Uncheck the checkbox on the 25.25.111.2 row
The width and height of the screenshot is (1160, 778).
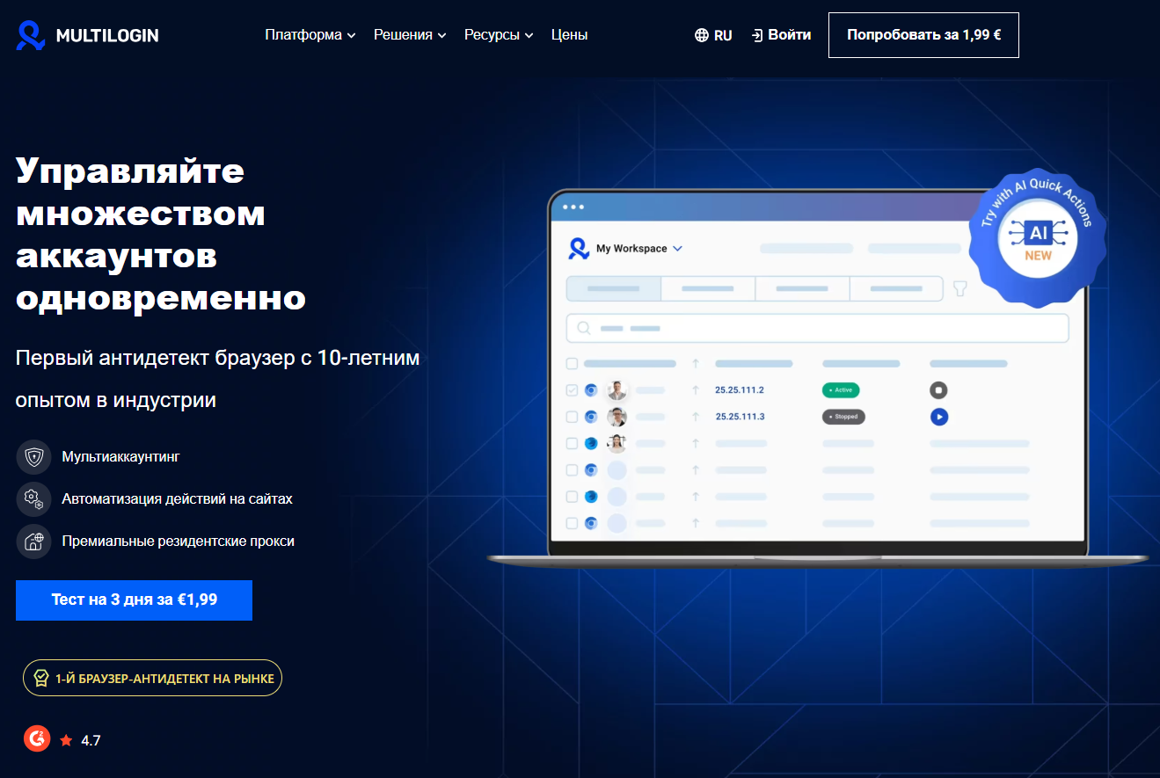[572, 389]
